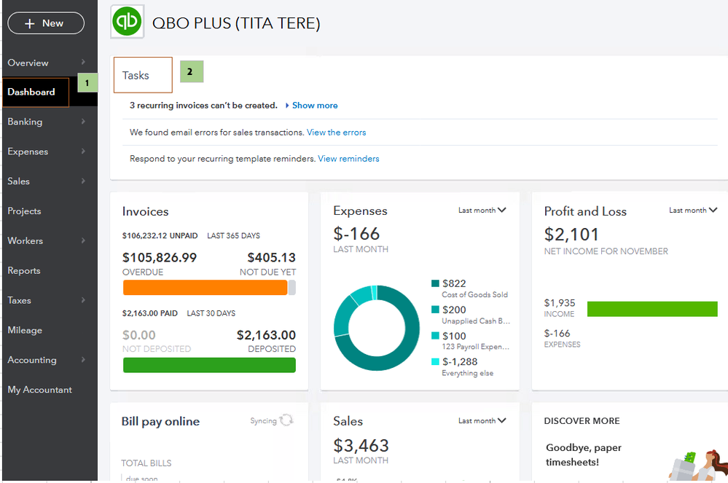This screenshot has width=728, height=483.
Task: Click the Bill pay Syncing refresh icon
Action: pyautogui.click(x=286, y=420)
